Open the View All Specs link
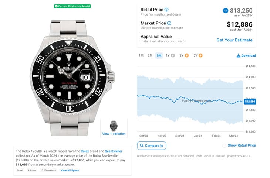Image resolution: width=270 pixels, height=178 pixels. [70, 170]
